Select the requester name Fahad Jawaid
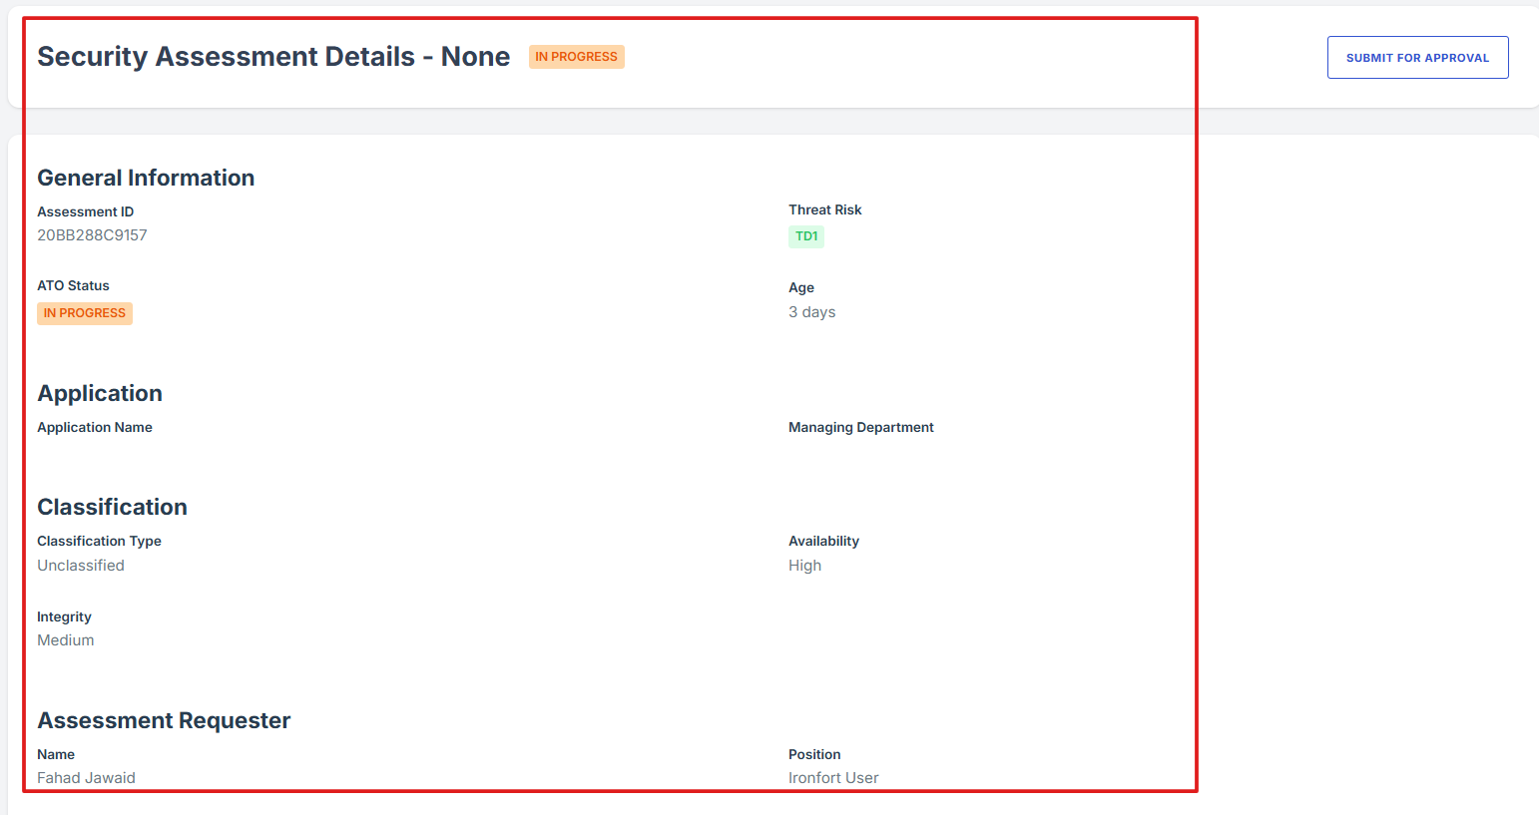Viewport: 1539px width, 815px height. [x=86, y=778]
